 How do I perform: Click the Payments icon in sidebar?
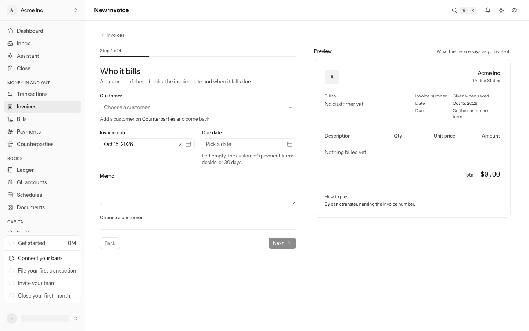click(x=10, y=132)
